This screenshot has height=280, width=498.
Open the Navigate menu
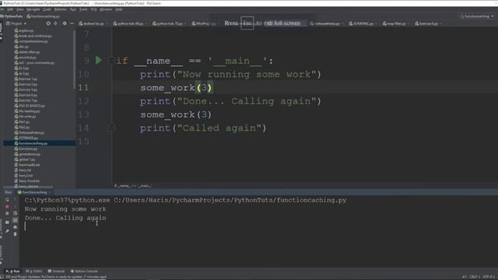[33, 9]
